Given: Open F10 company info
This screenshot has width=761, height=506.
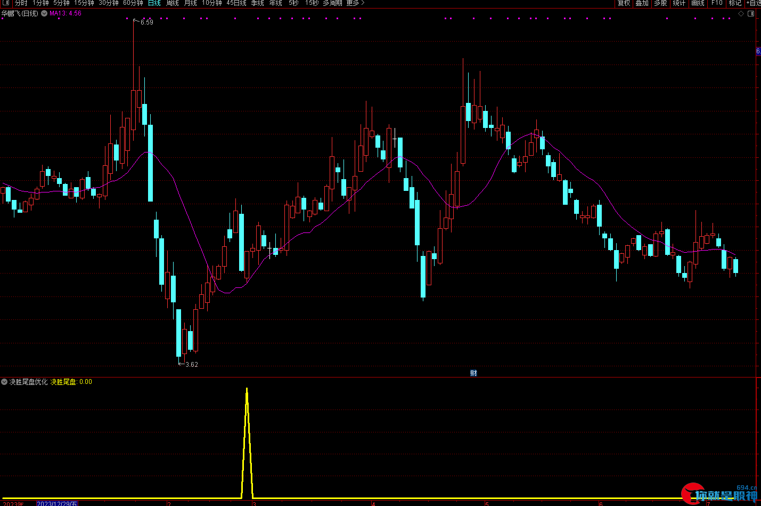Looking at the screenshot, I should [717, 3].
